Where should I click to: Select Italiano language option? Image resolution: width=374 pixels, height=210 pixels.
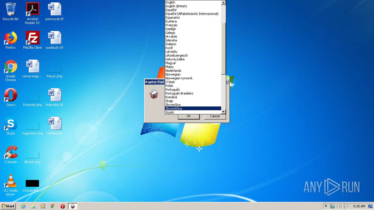[x=193, y=44]
